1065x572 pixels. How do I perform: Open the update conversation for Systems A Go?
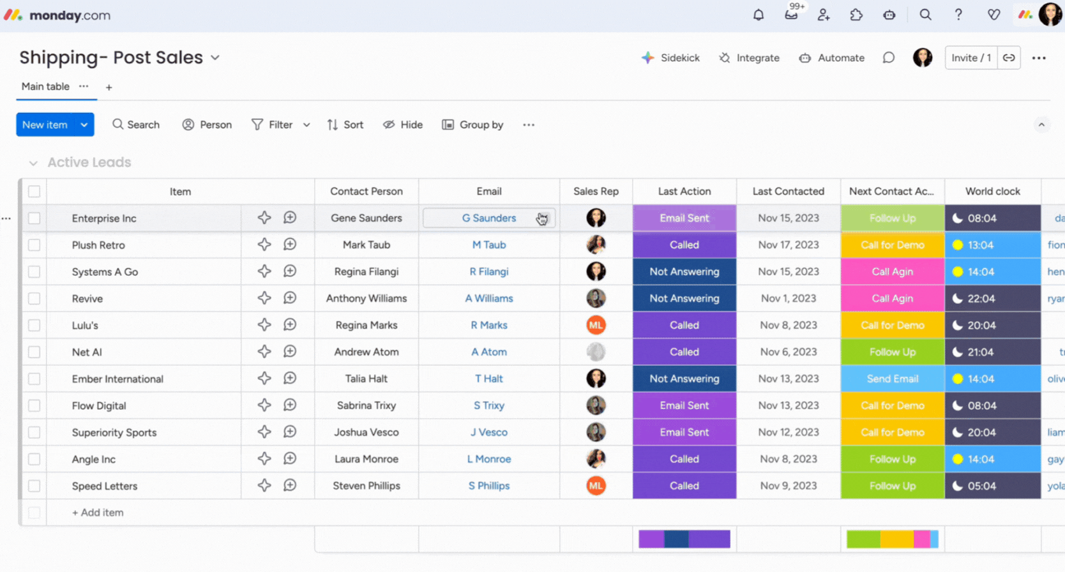pyautogui.click(x=290, y=271)
